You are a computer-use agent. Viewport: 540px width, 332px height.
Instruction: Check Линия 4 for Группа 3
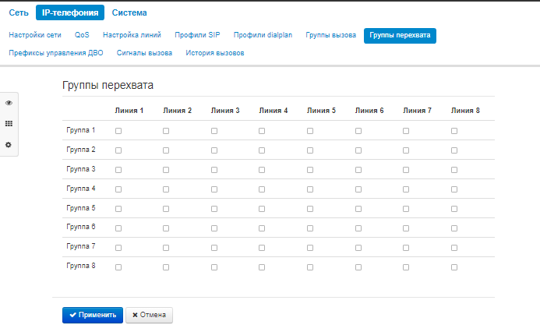[x=262, y=169]
